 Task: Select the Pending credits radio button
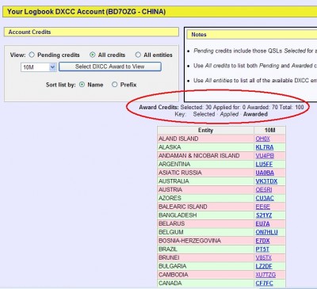pos(32,55)
